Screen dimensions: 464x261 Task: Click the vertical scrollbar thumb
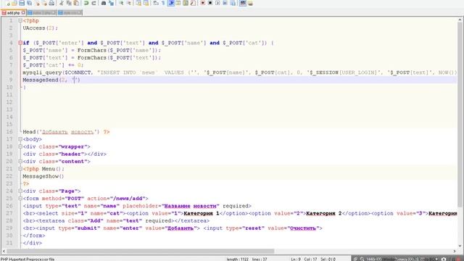[460, 115]
